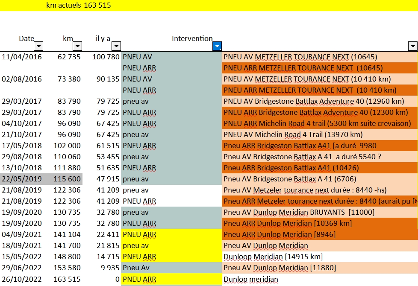Select date cell 17/05/2018
418x286 pixels.
click(x=22, y=146)
